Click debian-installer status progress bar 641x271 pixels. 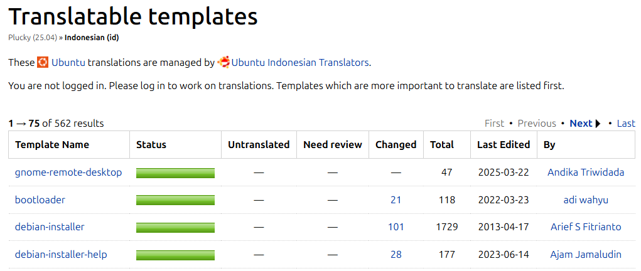[x=175, y=227]
